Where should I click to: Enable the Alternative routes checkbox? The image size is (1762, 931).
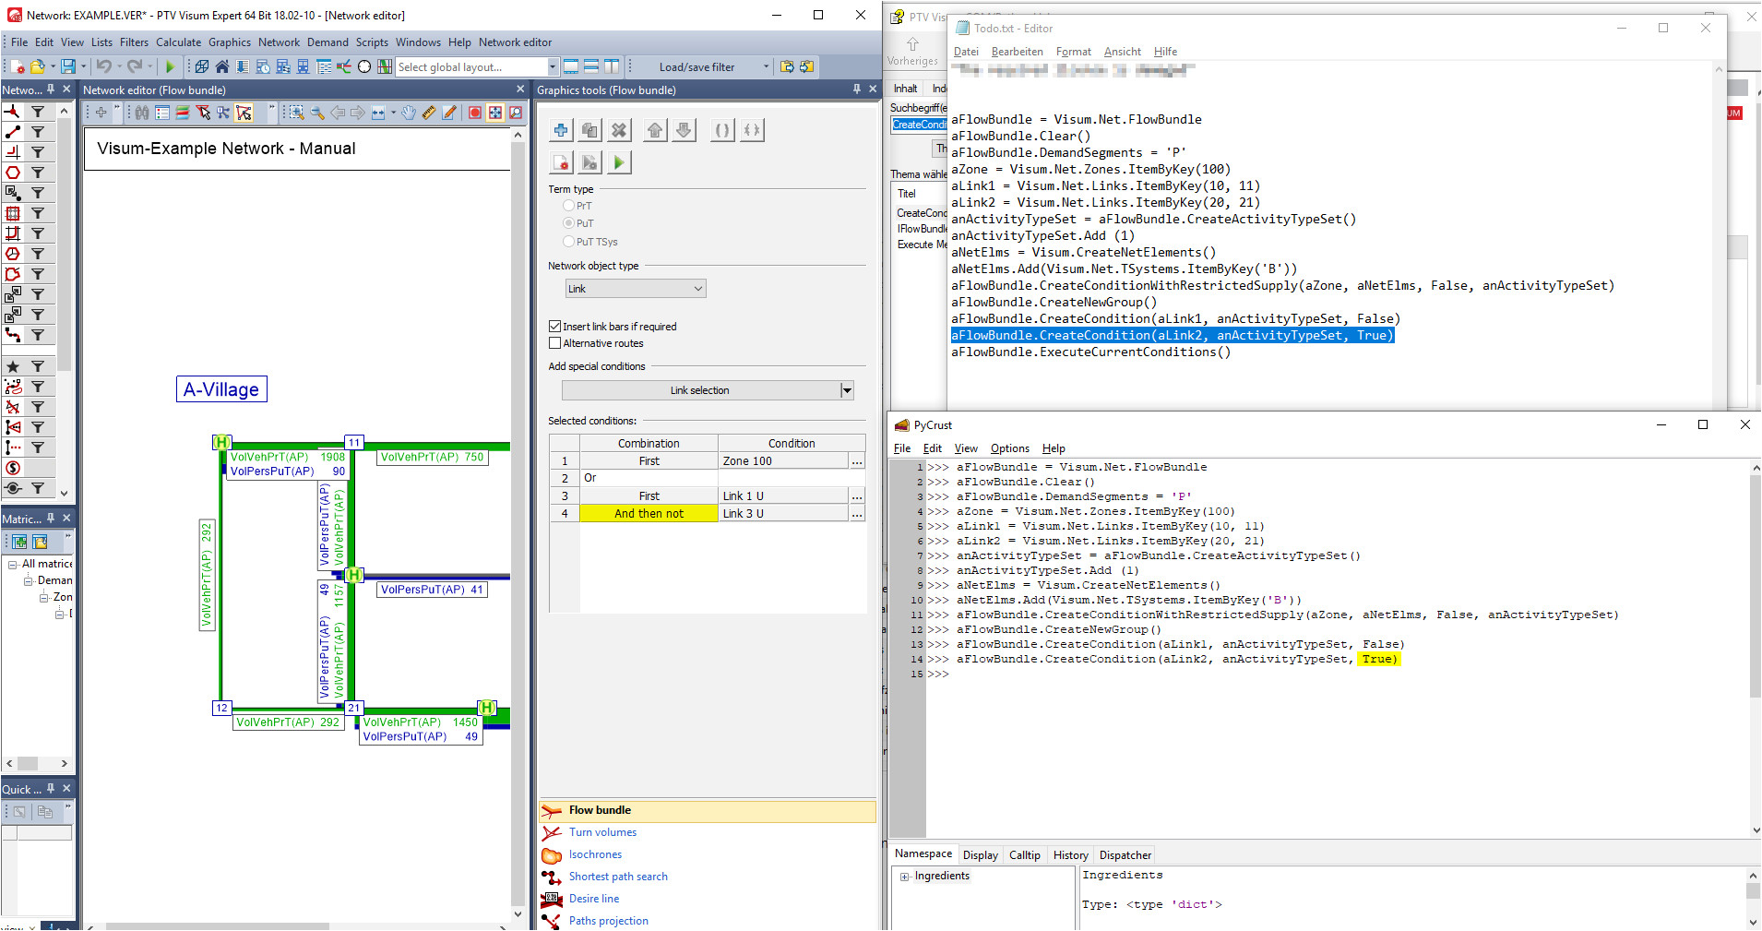[555, 343]
